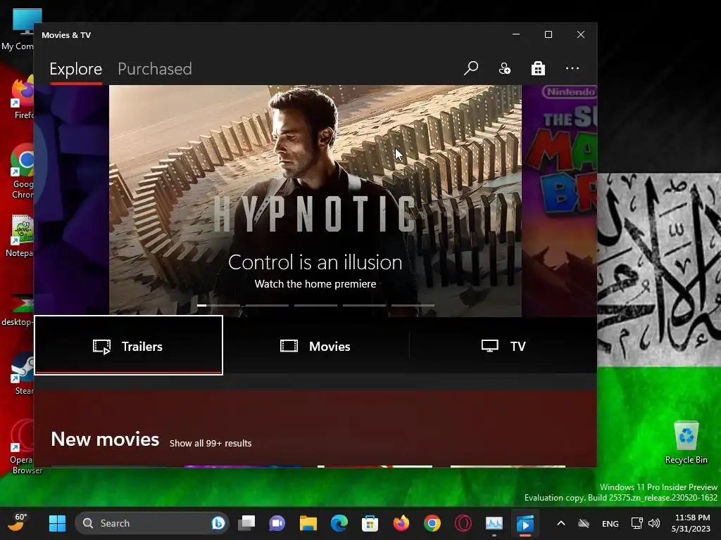Select the Trailers category tab
Screen dimensions: 721x540
pyautogui.click(x=129, y=346)
